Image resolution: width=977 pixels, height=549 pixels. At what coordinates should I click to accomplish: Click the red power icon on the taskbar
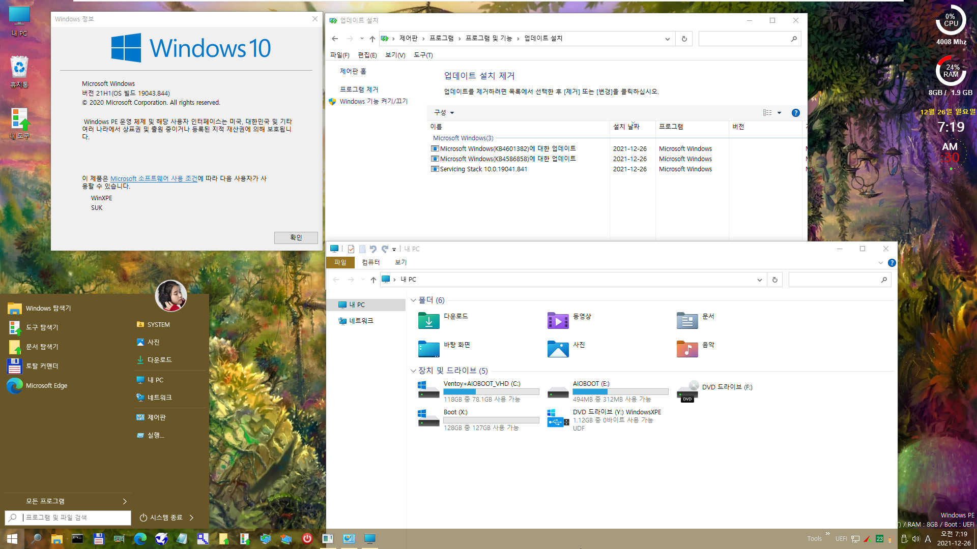(307, 538)
